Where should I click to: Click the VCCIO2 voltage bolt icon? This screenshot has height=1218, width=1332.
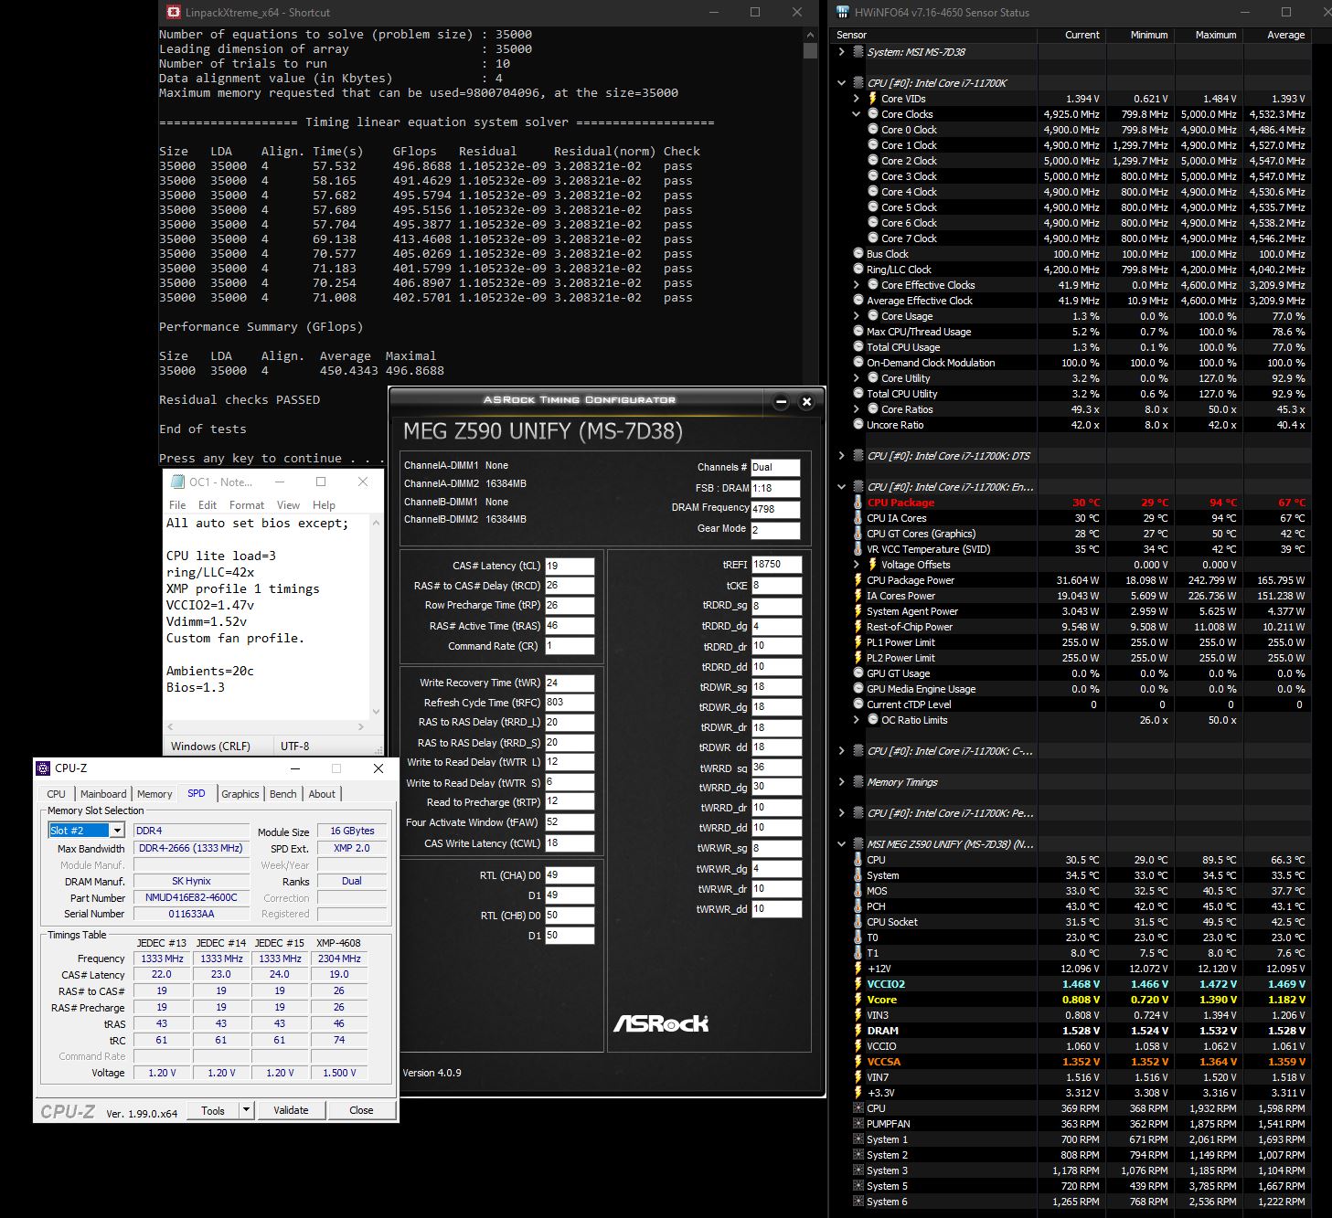coord(858,984)
